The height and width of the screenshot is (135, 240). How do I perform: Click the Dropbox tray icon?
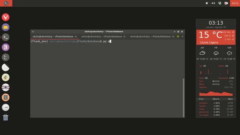click(x=220, y=3)
